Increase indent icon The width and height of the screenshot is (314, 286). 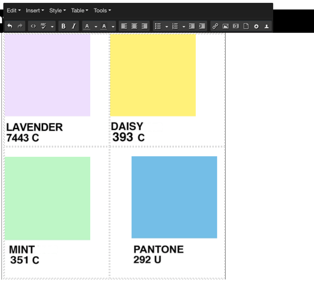202,26
